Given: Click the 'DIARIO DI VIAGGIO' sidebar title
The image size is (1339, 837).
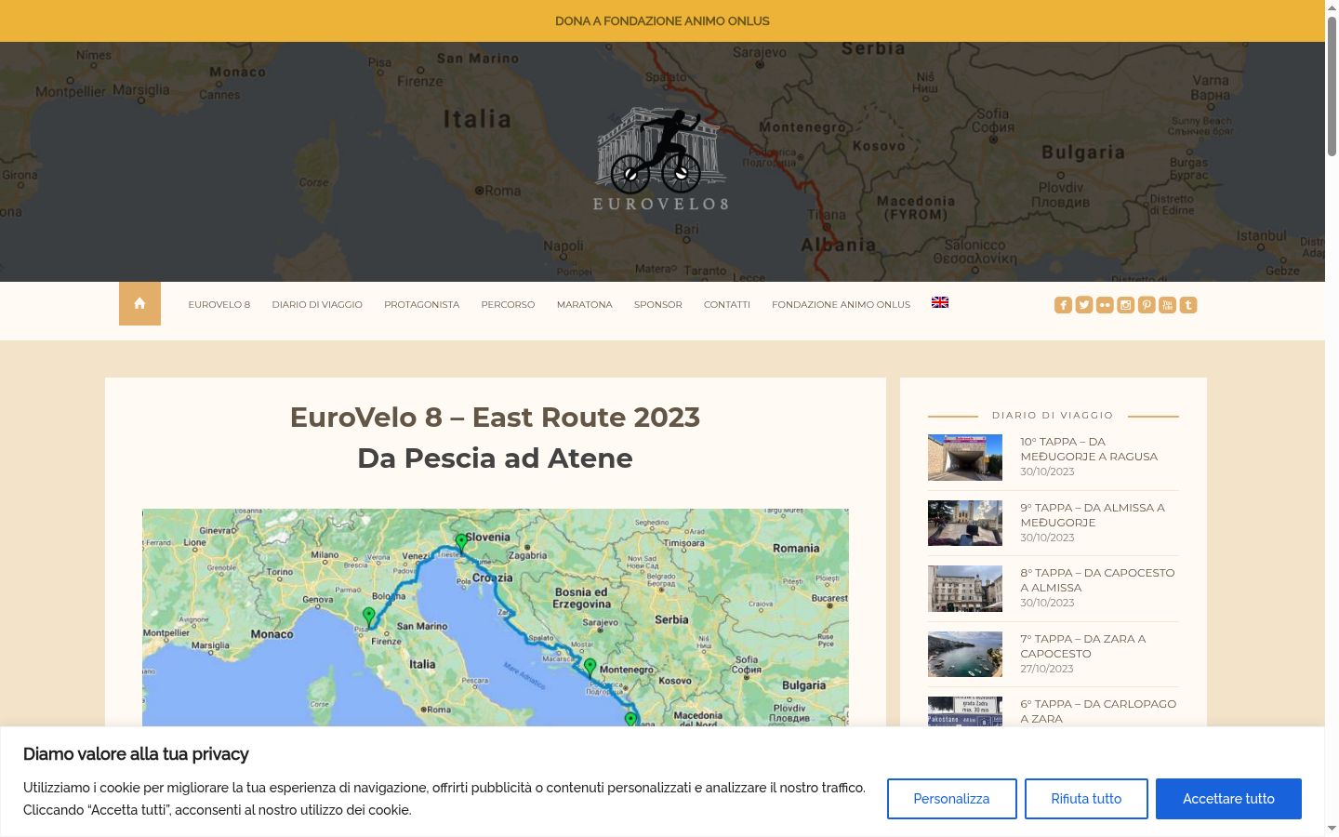Looking at the screenshot, I should [1053, 416].
